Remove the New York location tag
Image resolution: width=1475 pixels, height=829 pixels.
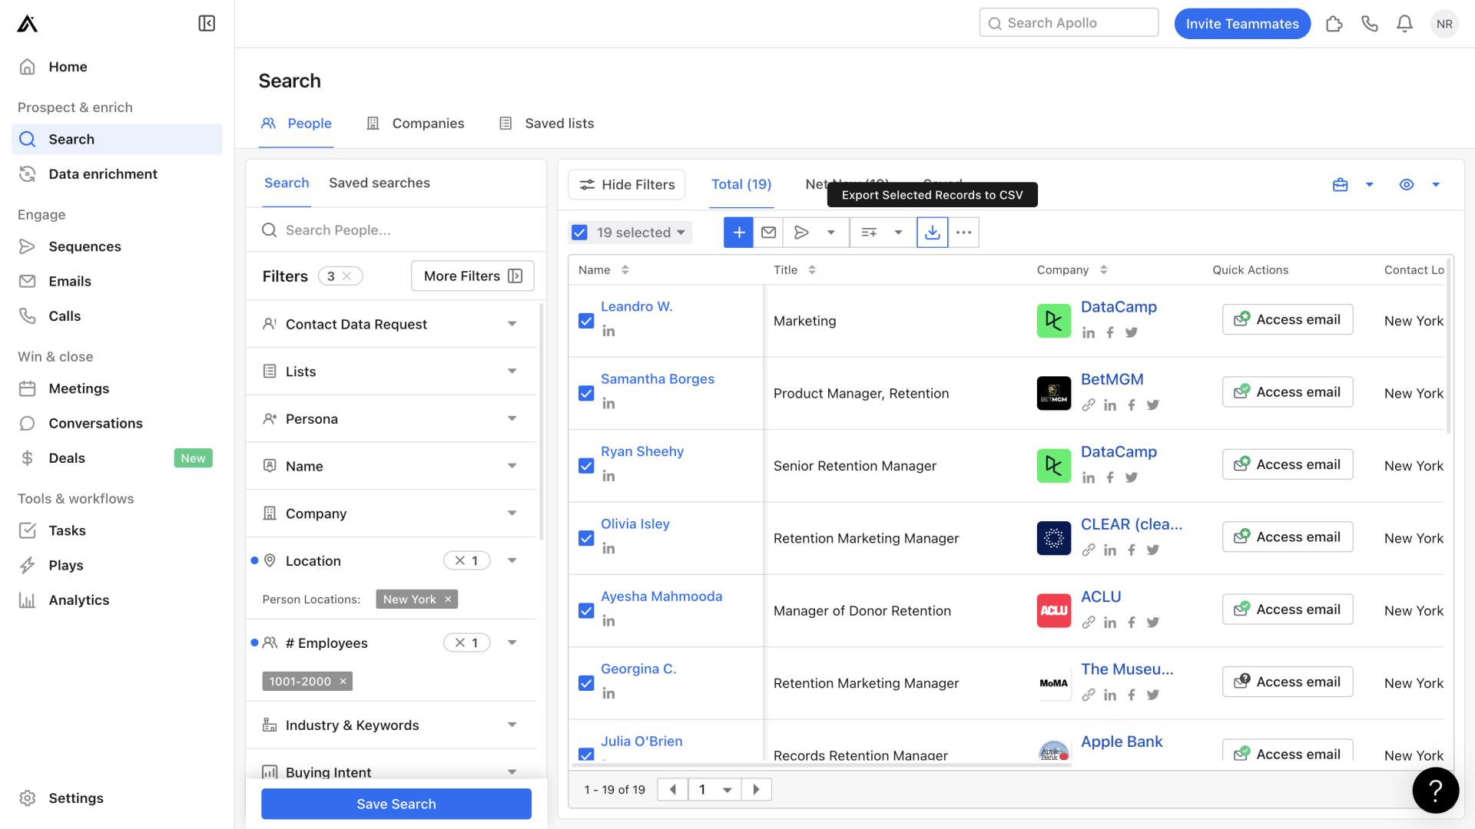pyautogui.click(x=448, y=599)
